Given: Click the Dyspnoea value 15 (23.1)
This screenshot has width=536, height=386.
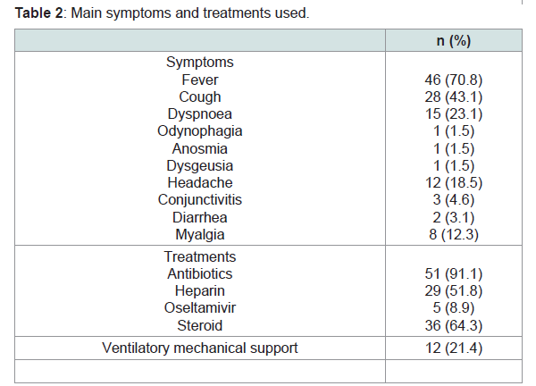Looking at the screenshot, I should tap(454, 114).
